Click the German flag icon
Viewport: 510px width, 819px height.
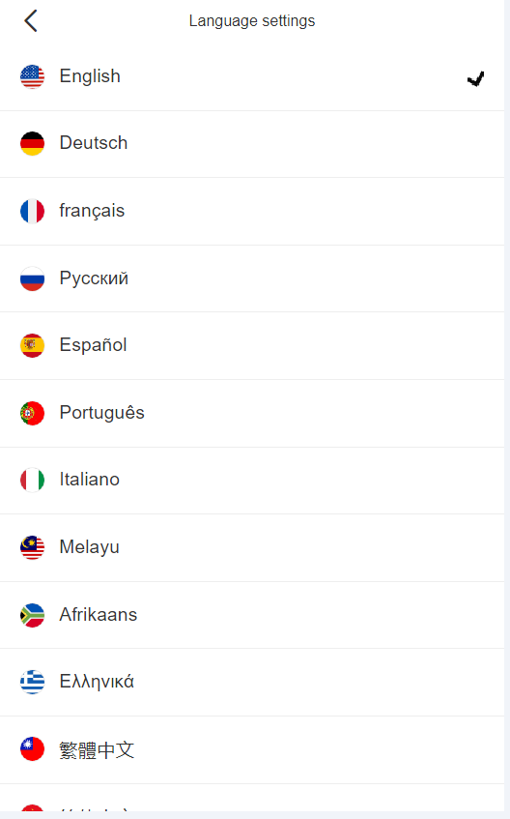tap(33, 144)
